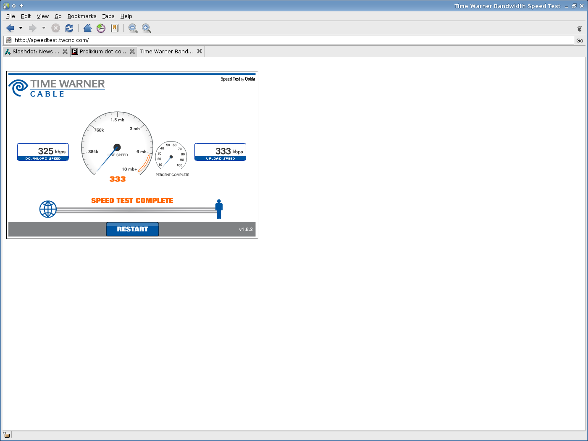Click the test progress bar track
This screenshot has height=441, width=588.
[x=136, y=210]
